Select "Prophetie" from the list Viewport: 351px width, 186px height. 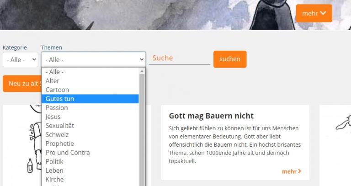59,143
